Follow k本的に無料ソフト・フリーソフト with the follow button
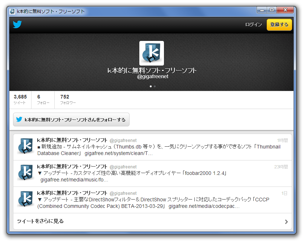This screenshot has width=304, height=243. 71,120
